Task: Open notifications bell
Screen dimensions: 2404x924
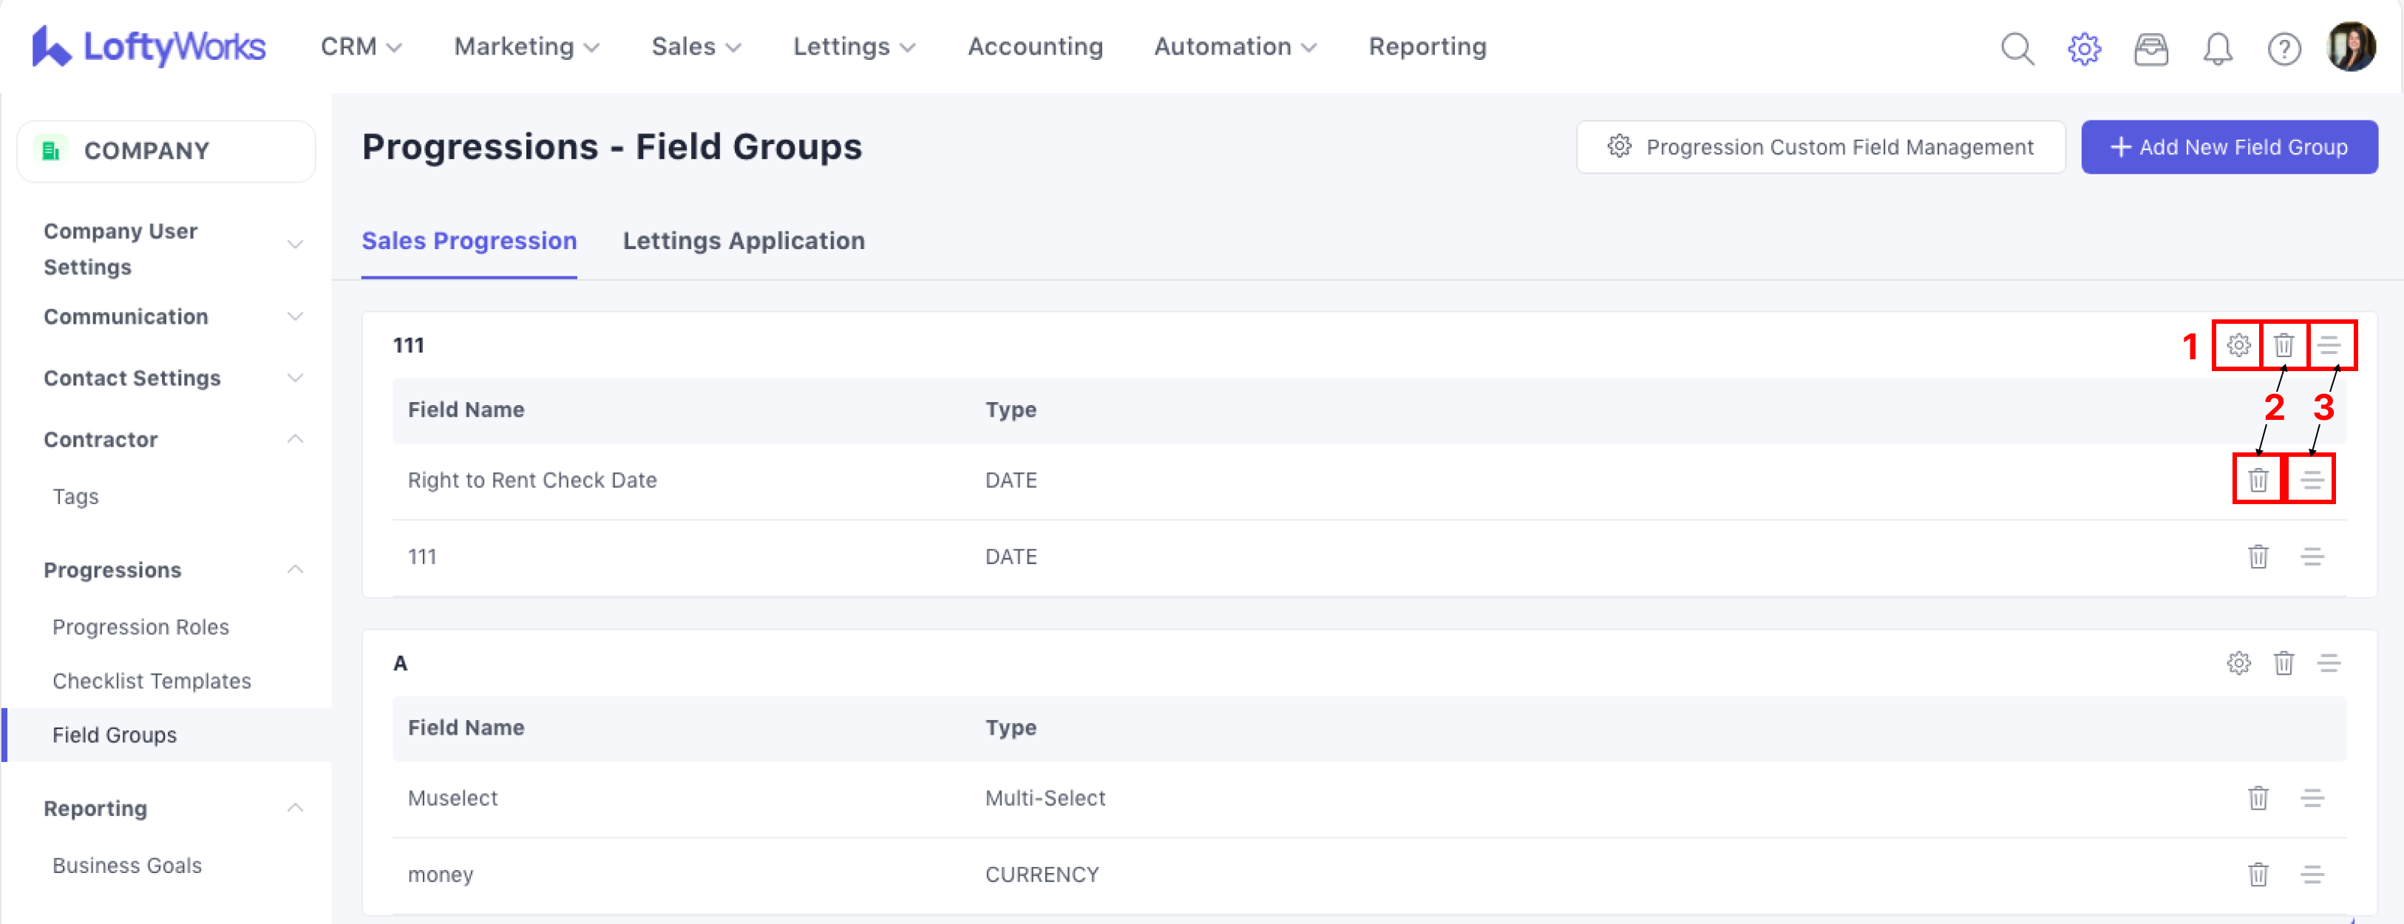Action: pos(2218,47)
